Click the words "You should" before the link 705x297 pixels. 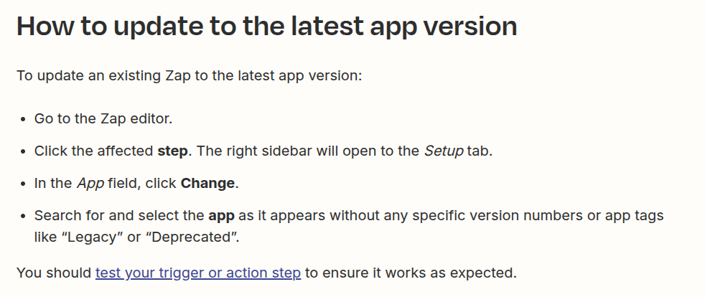click(x=54, y=273)
